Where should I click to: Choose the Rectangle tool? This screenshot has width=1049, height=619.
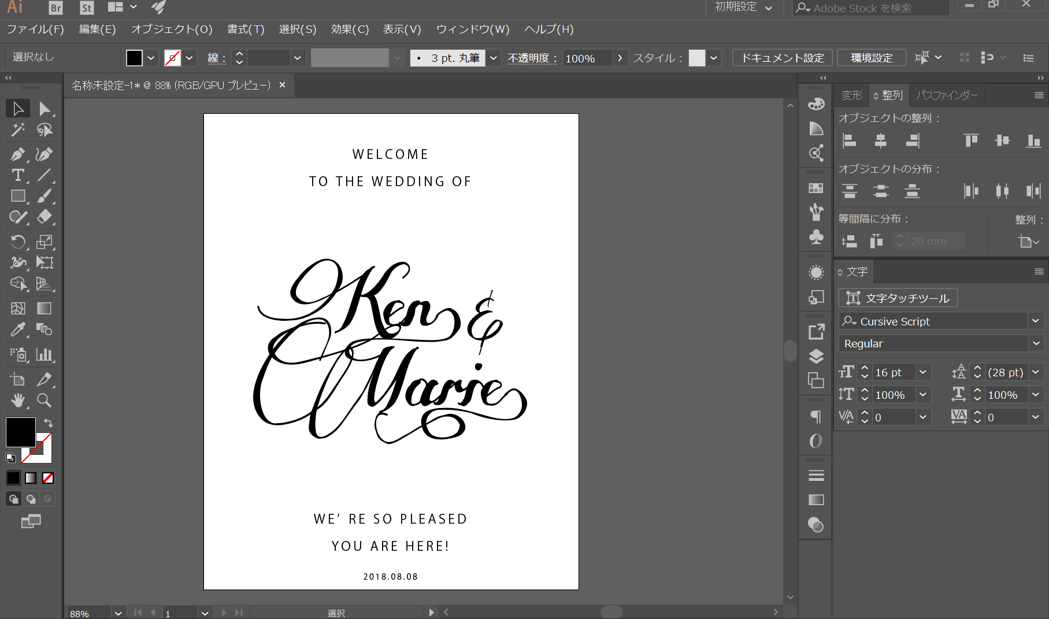click(x=18, y=196)
